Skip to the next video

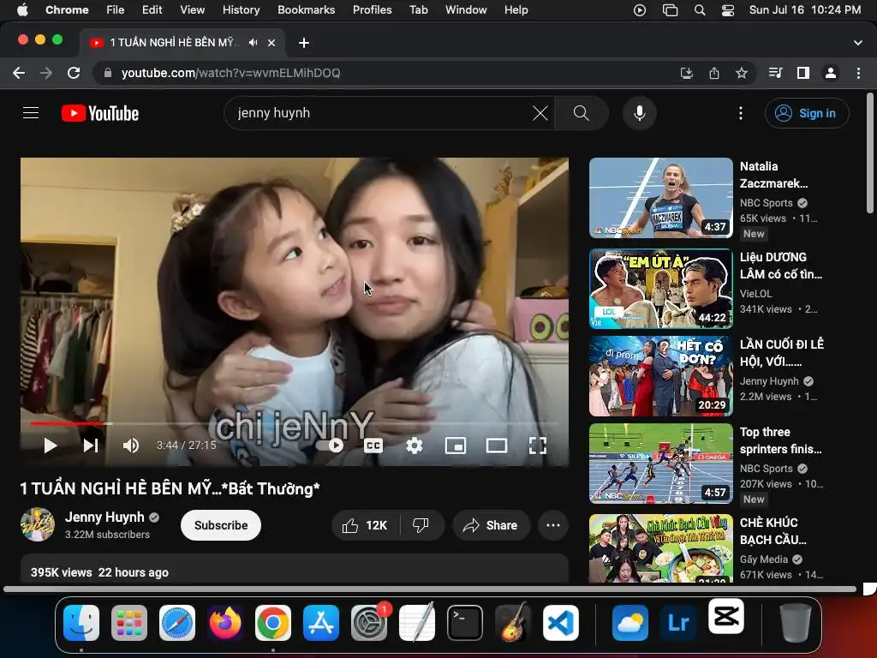point(91,446)
